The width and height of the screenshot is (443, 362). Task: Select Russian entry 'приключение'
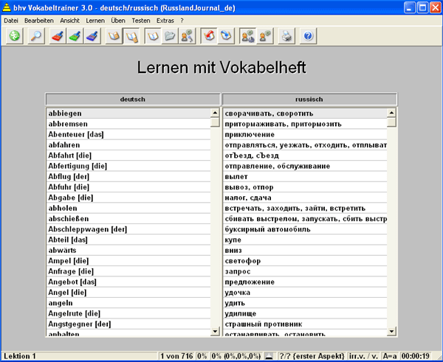pyautogui.click(x=305, y=134)
